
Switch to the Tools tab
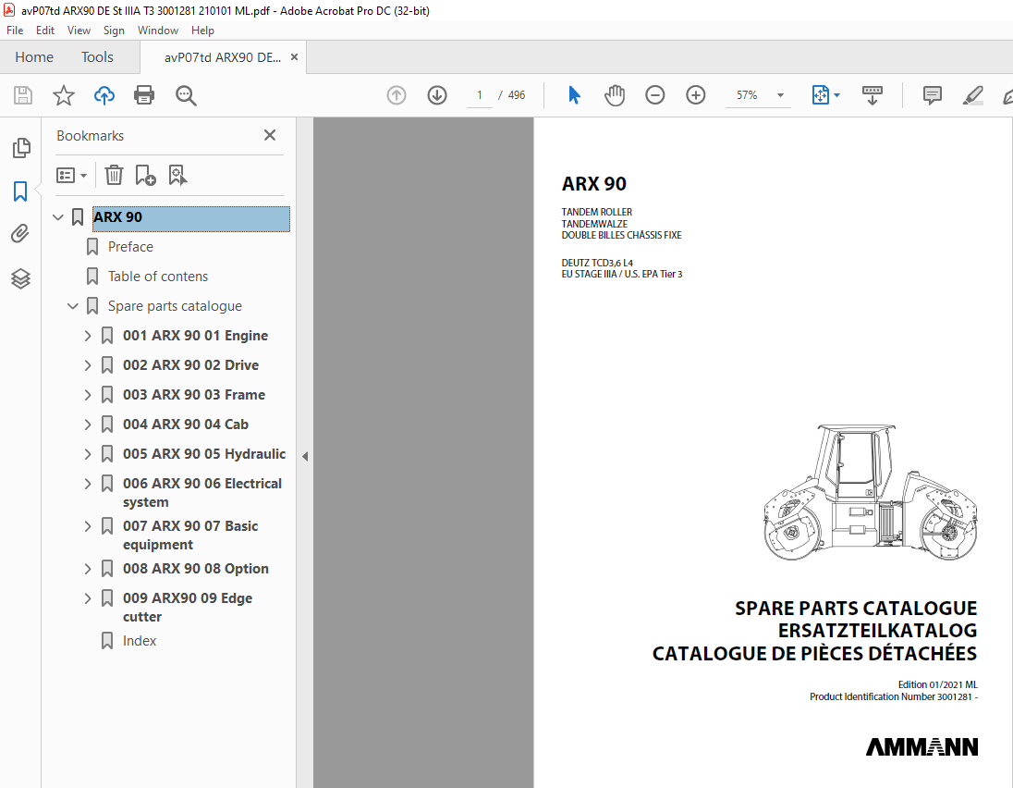coord(97,57)
